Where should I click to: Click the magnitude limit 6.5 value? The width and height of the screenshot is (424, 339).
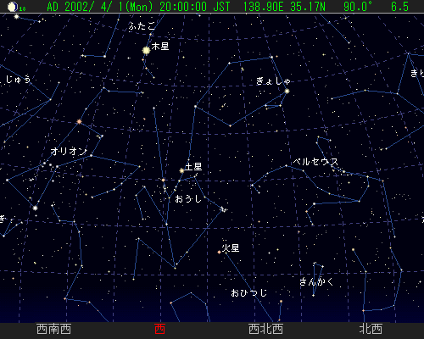tap(399, 7)
